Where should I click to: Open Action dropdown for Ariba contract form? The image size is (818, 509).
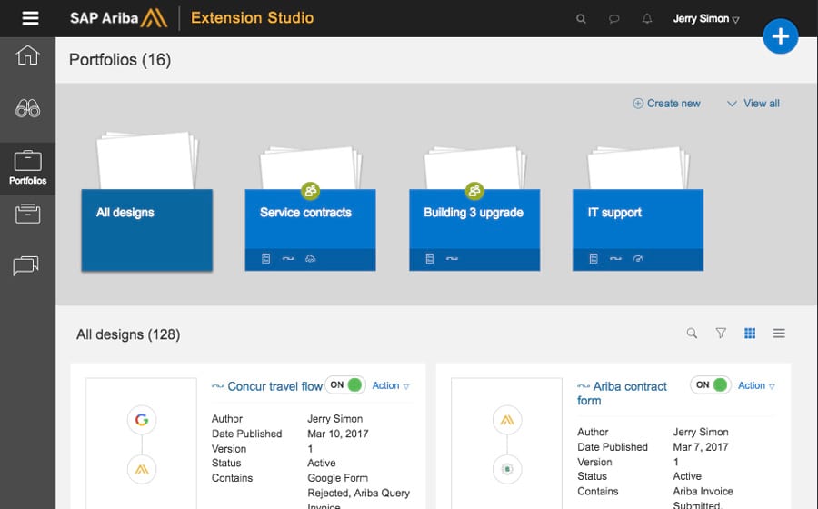coord(756,386)
